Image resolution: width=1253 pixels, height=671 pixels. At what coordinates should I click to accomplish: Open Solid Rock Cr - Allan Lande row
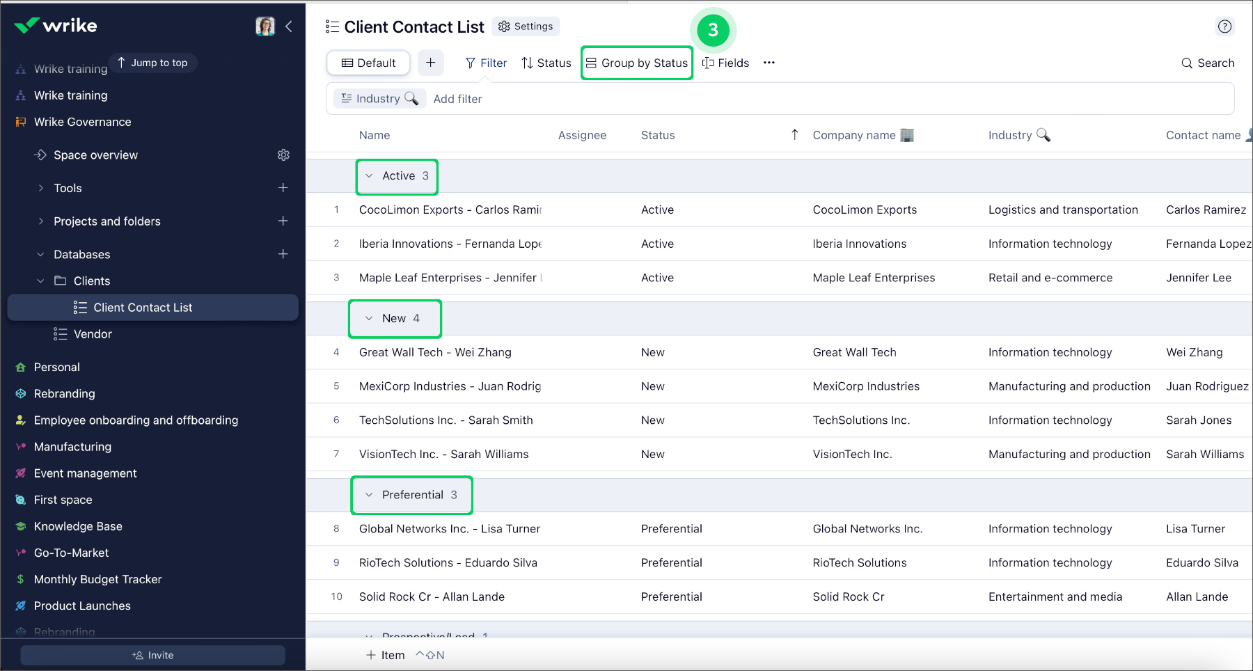(432, 597)
